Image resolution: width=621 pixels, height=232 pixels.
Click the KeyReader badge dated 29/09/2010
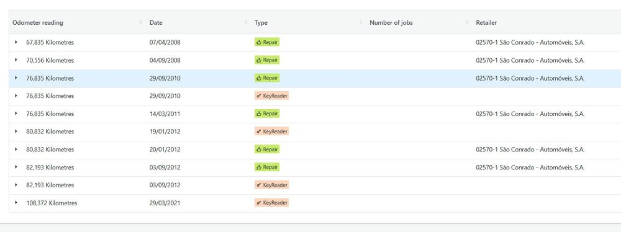click(x=272, y=96)
